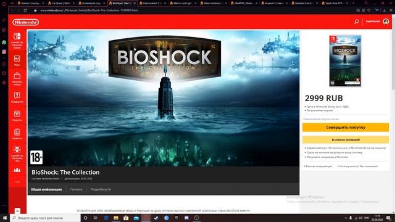Switch to the Saints Row browser tab
The height and width of the screenshot is (222, 395).
(x=335, y=3)
